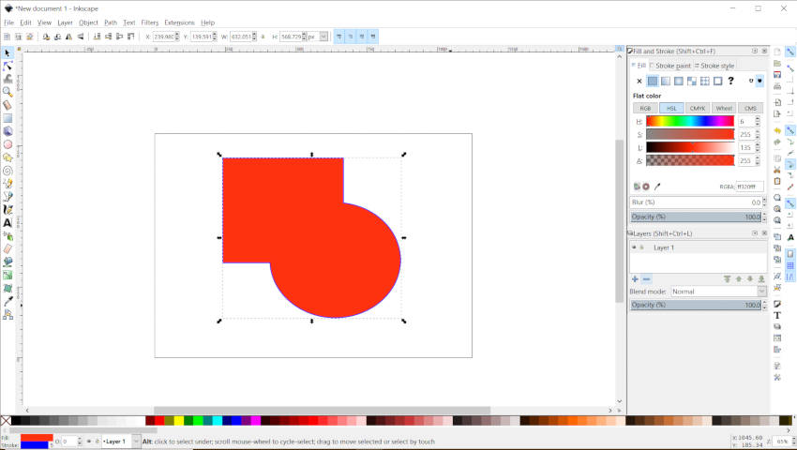This screenshot has height=450, width=797.
Task: Set fill to No paint X
Action: tap(639, 81)
